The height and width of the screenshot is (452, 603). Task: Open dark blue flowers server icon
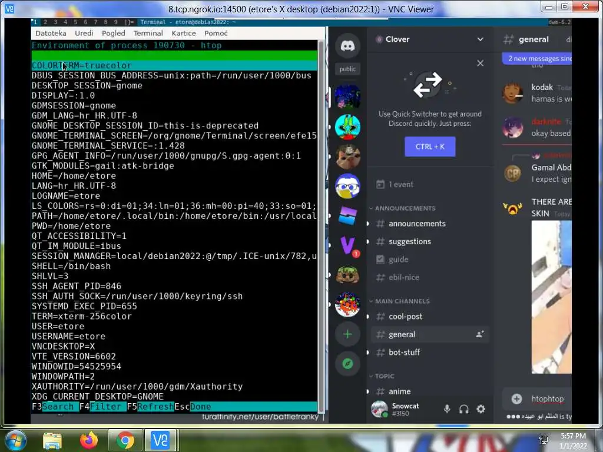347,97
